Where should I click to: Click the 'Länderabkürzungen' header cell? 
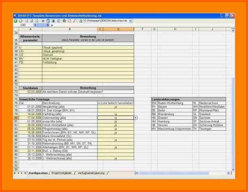pyautogui.click(x=189, y=99)
